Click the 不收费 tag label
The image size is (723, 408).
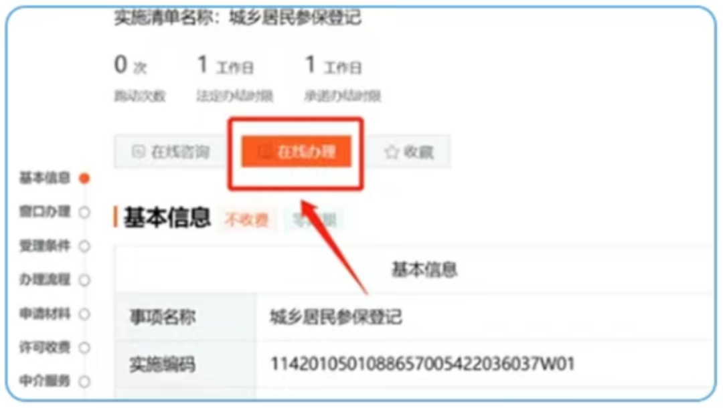pyautogui.click(x=246, y=220)
